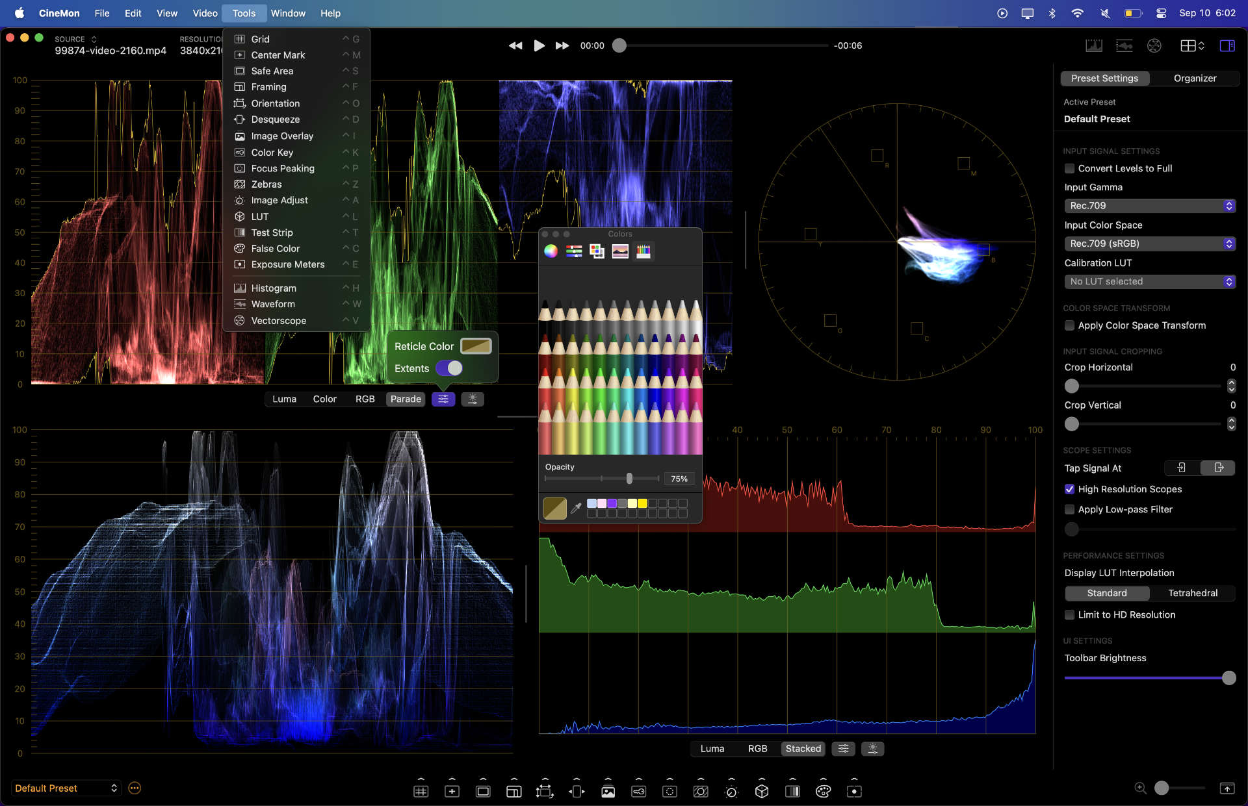This screenshot has height=806, width=1248.
Task: Uncheck High Resolution Scopes
Action: pos(1069,489)
